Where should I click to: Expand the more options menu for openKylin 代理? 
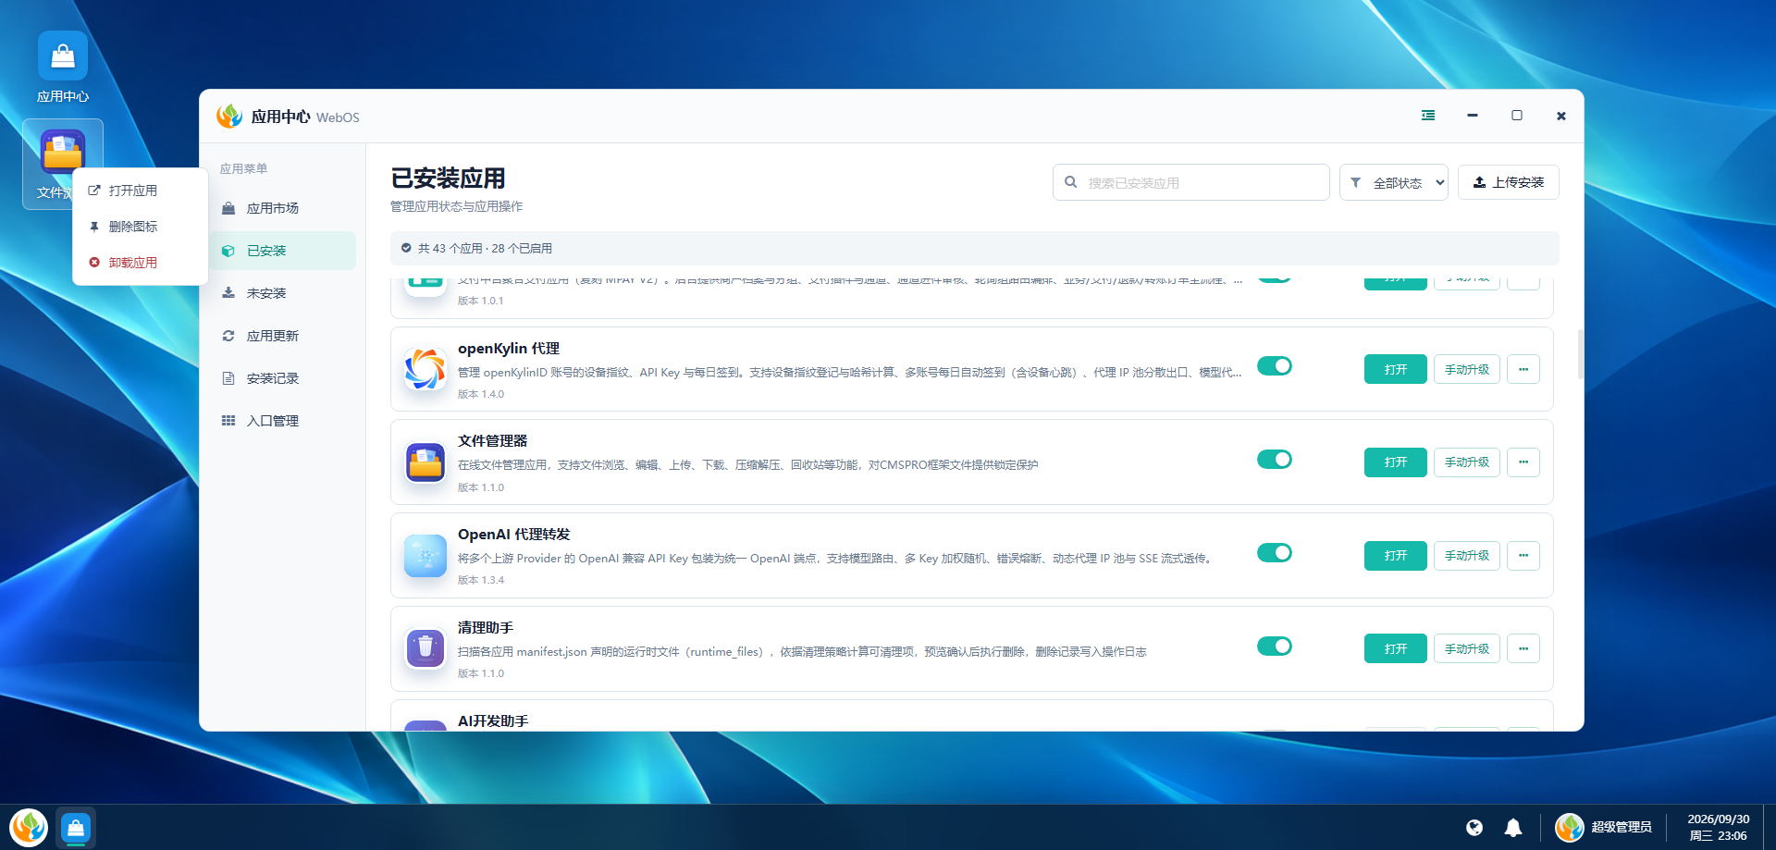coord(1523,369)
